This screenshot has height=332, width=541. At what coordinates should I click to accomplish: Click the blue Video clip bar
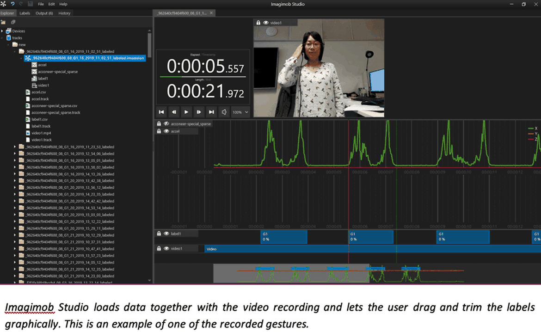(x=373, y=249)
